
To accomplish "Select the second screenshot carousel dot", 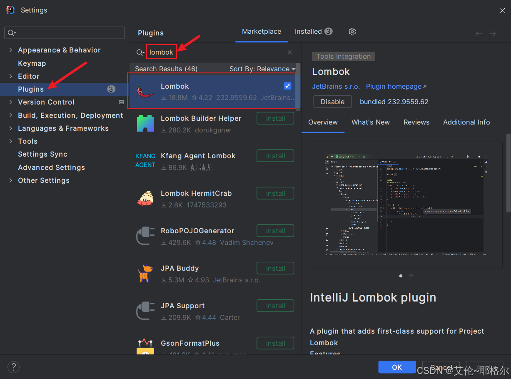I will coord(411,276).
